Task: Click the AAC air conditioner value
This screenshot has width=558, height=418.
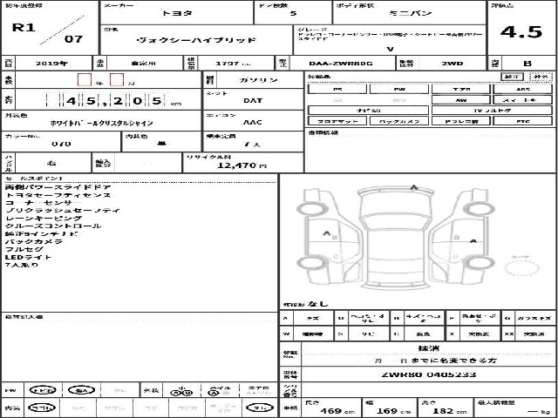Action: pyautogui.click(x=253, y=122)
